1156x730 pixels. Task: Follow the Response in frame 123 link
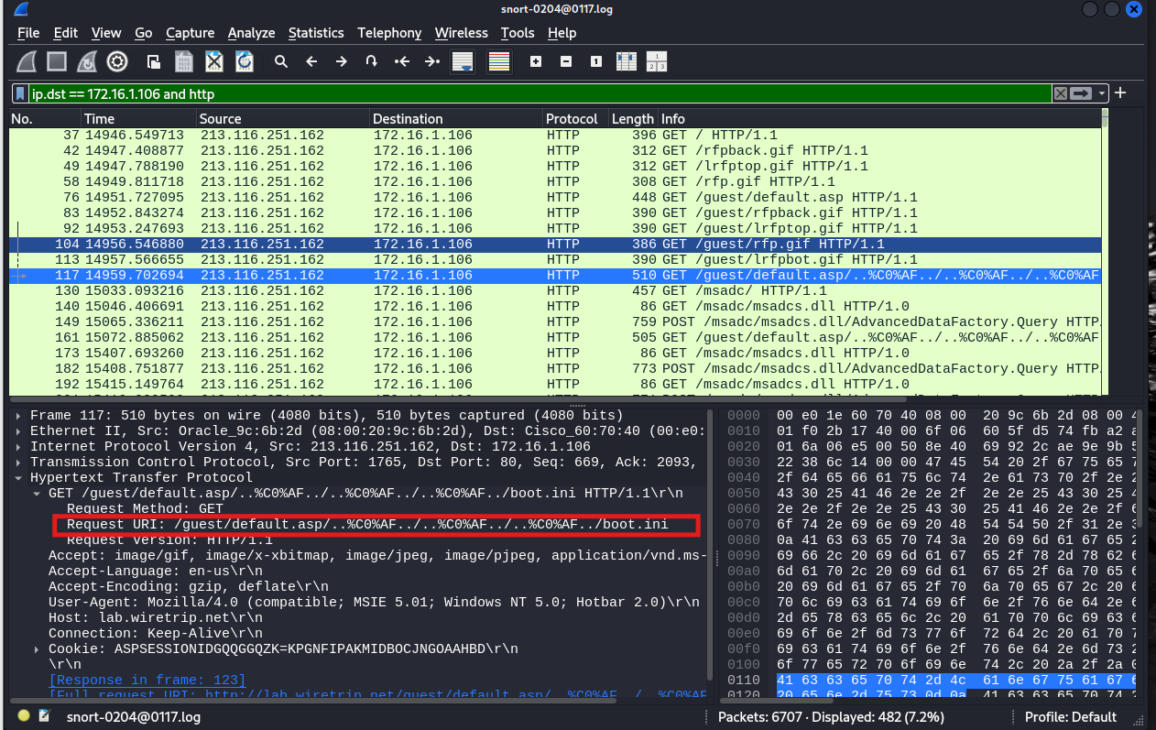pyautogui.click(x=147, y=680)
